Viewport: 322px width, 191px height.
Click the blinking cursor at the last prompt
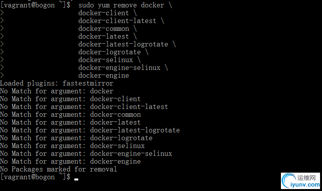pos(76,179)
